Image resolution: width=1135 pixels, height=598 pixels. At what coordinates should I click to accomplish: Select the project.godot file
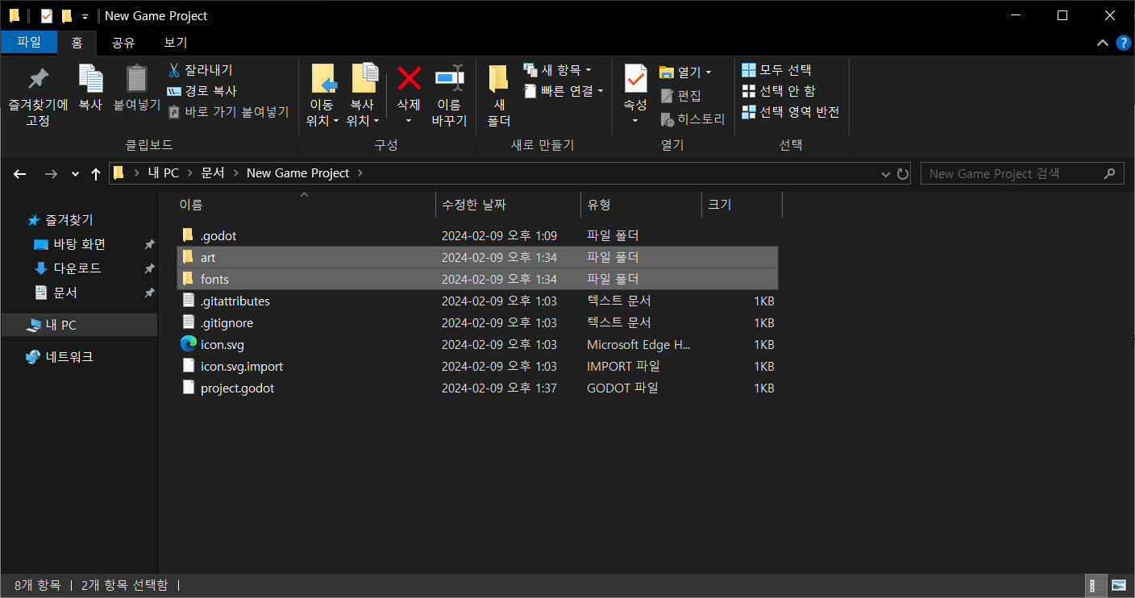[x=477, y=388]
